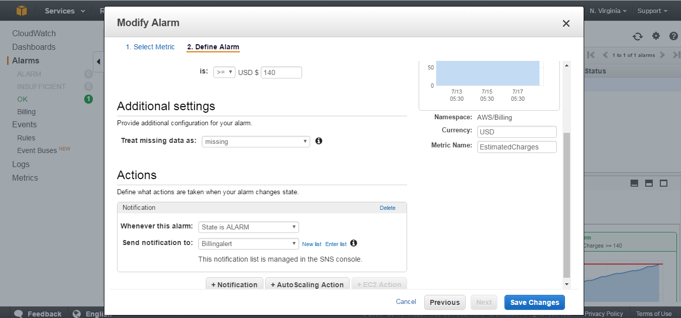The image size is (681, 318).
Task: Open Dashboards in sidebar
Action: pos(34,47)
